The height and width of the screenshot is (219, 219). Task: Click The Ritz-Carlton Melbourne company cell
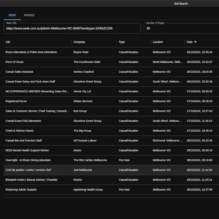coord(90,160)
